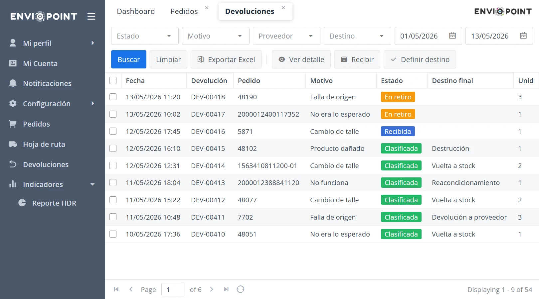539x299 pixels.
Task: Select all rows with header checkbox
Action: 113,80
